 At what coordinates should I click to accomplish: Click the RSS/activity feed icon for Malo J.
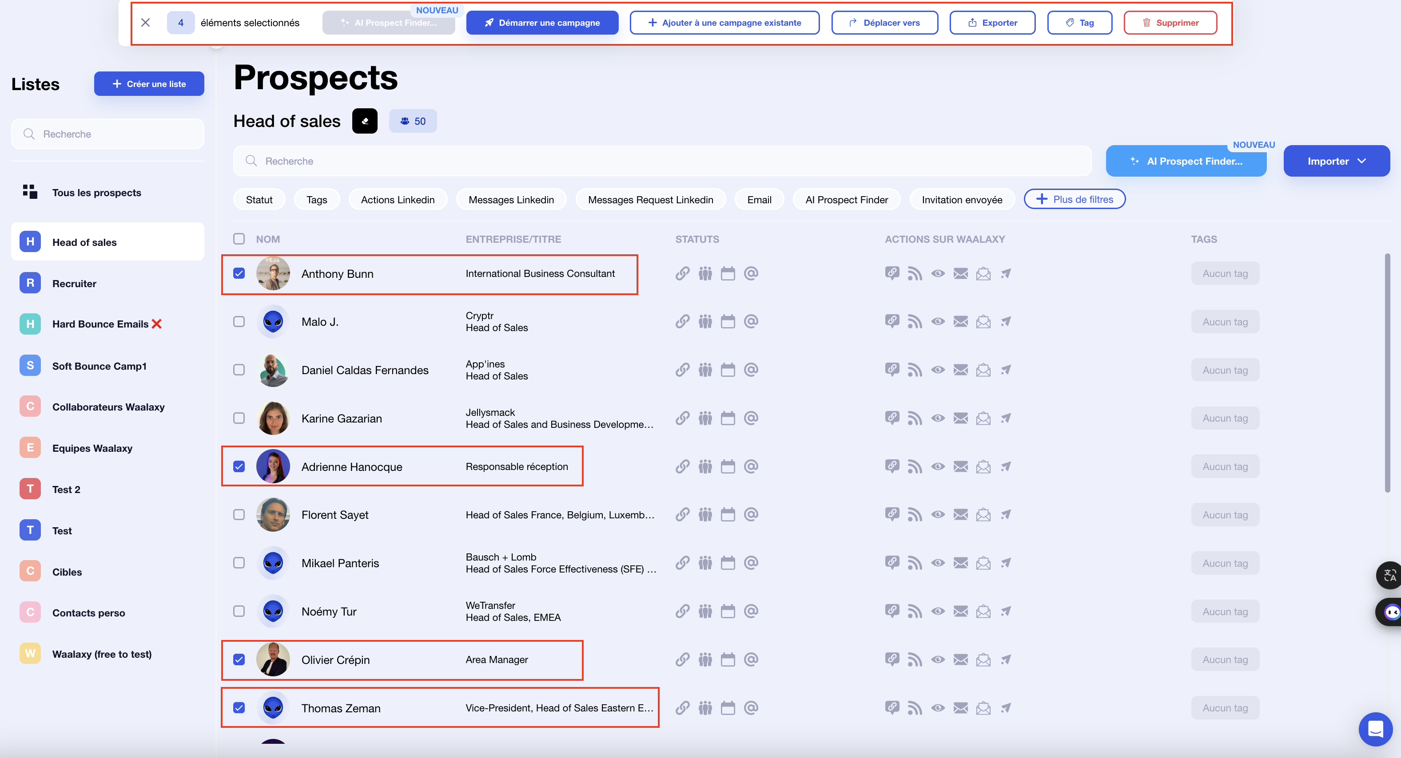[915, 321]
